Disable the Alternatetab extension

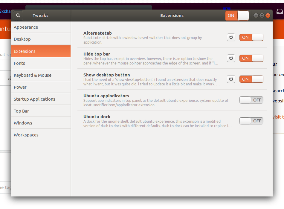(x=251, y=37)
